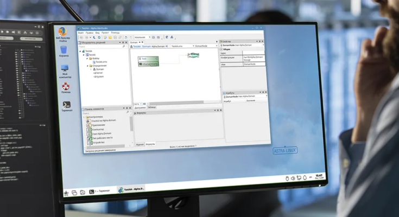
Task: Select the Компьютер element in elements panel
Action: [97, 130]
